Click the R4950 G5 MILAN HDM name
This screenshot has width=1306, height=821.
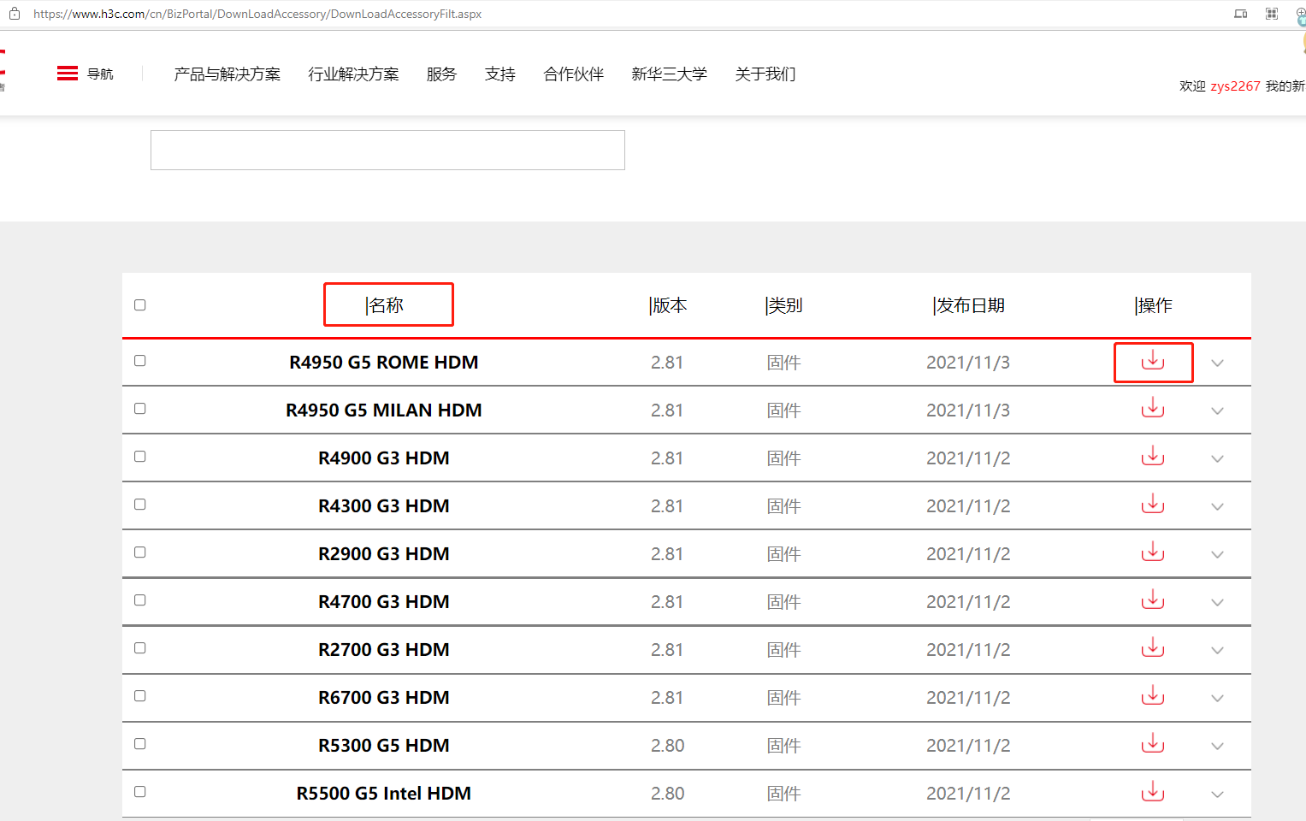point(384,410)
